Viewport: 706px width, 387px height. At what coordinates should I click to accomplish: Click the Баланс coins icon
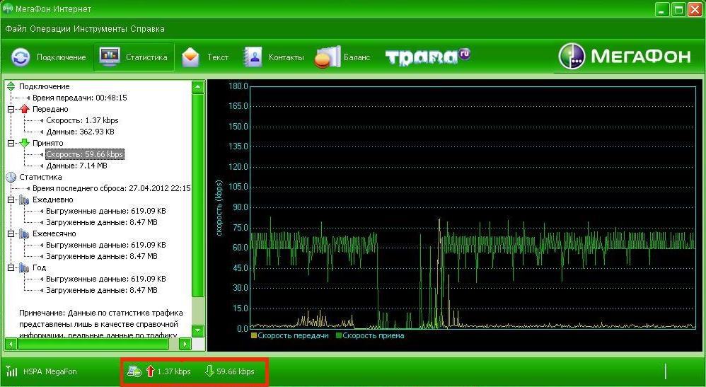coord(327,57)
